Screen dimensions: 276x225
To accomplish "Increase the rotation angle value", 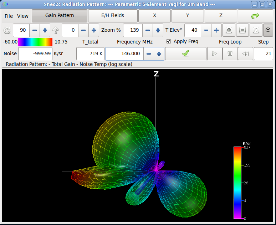I will (45, 30).
